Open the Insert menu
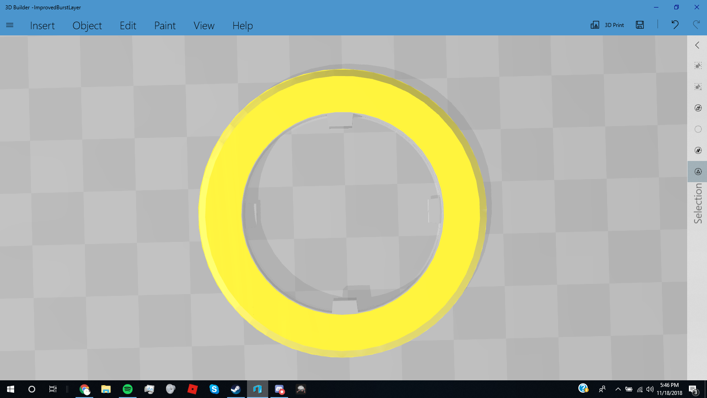 click(x=42, y=26)
